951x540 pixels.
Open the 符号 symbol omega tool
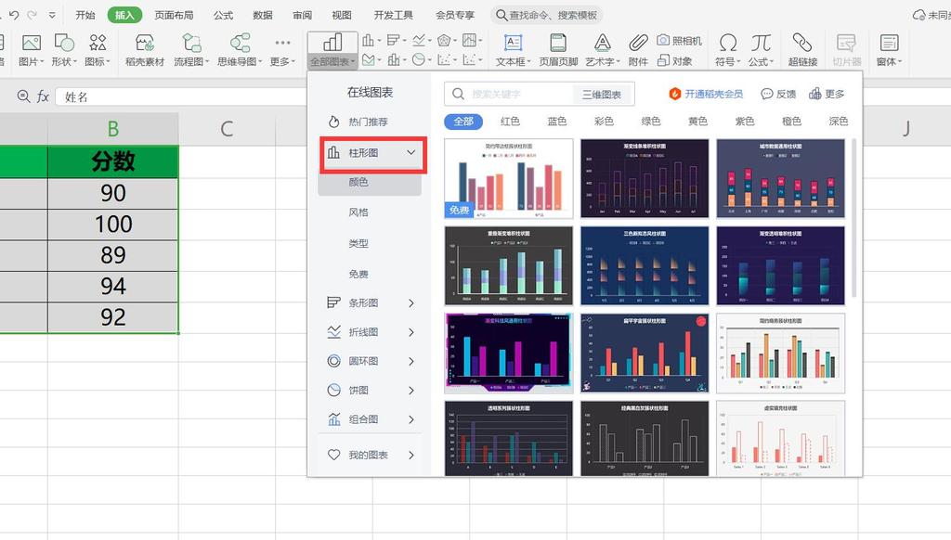coord(728,50)
